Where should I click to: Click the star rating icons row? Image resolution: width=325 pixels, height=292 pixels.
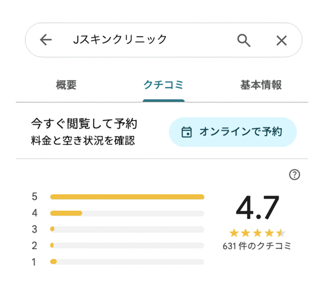257,233
